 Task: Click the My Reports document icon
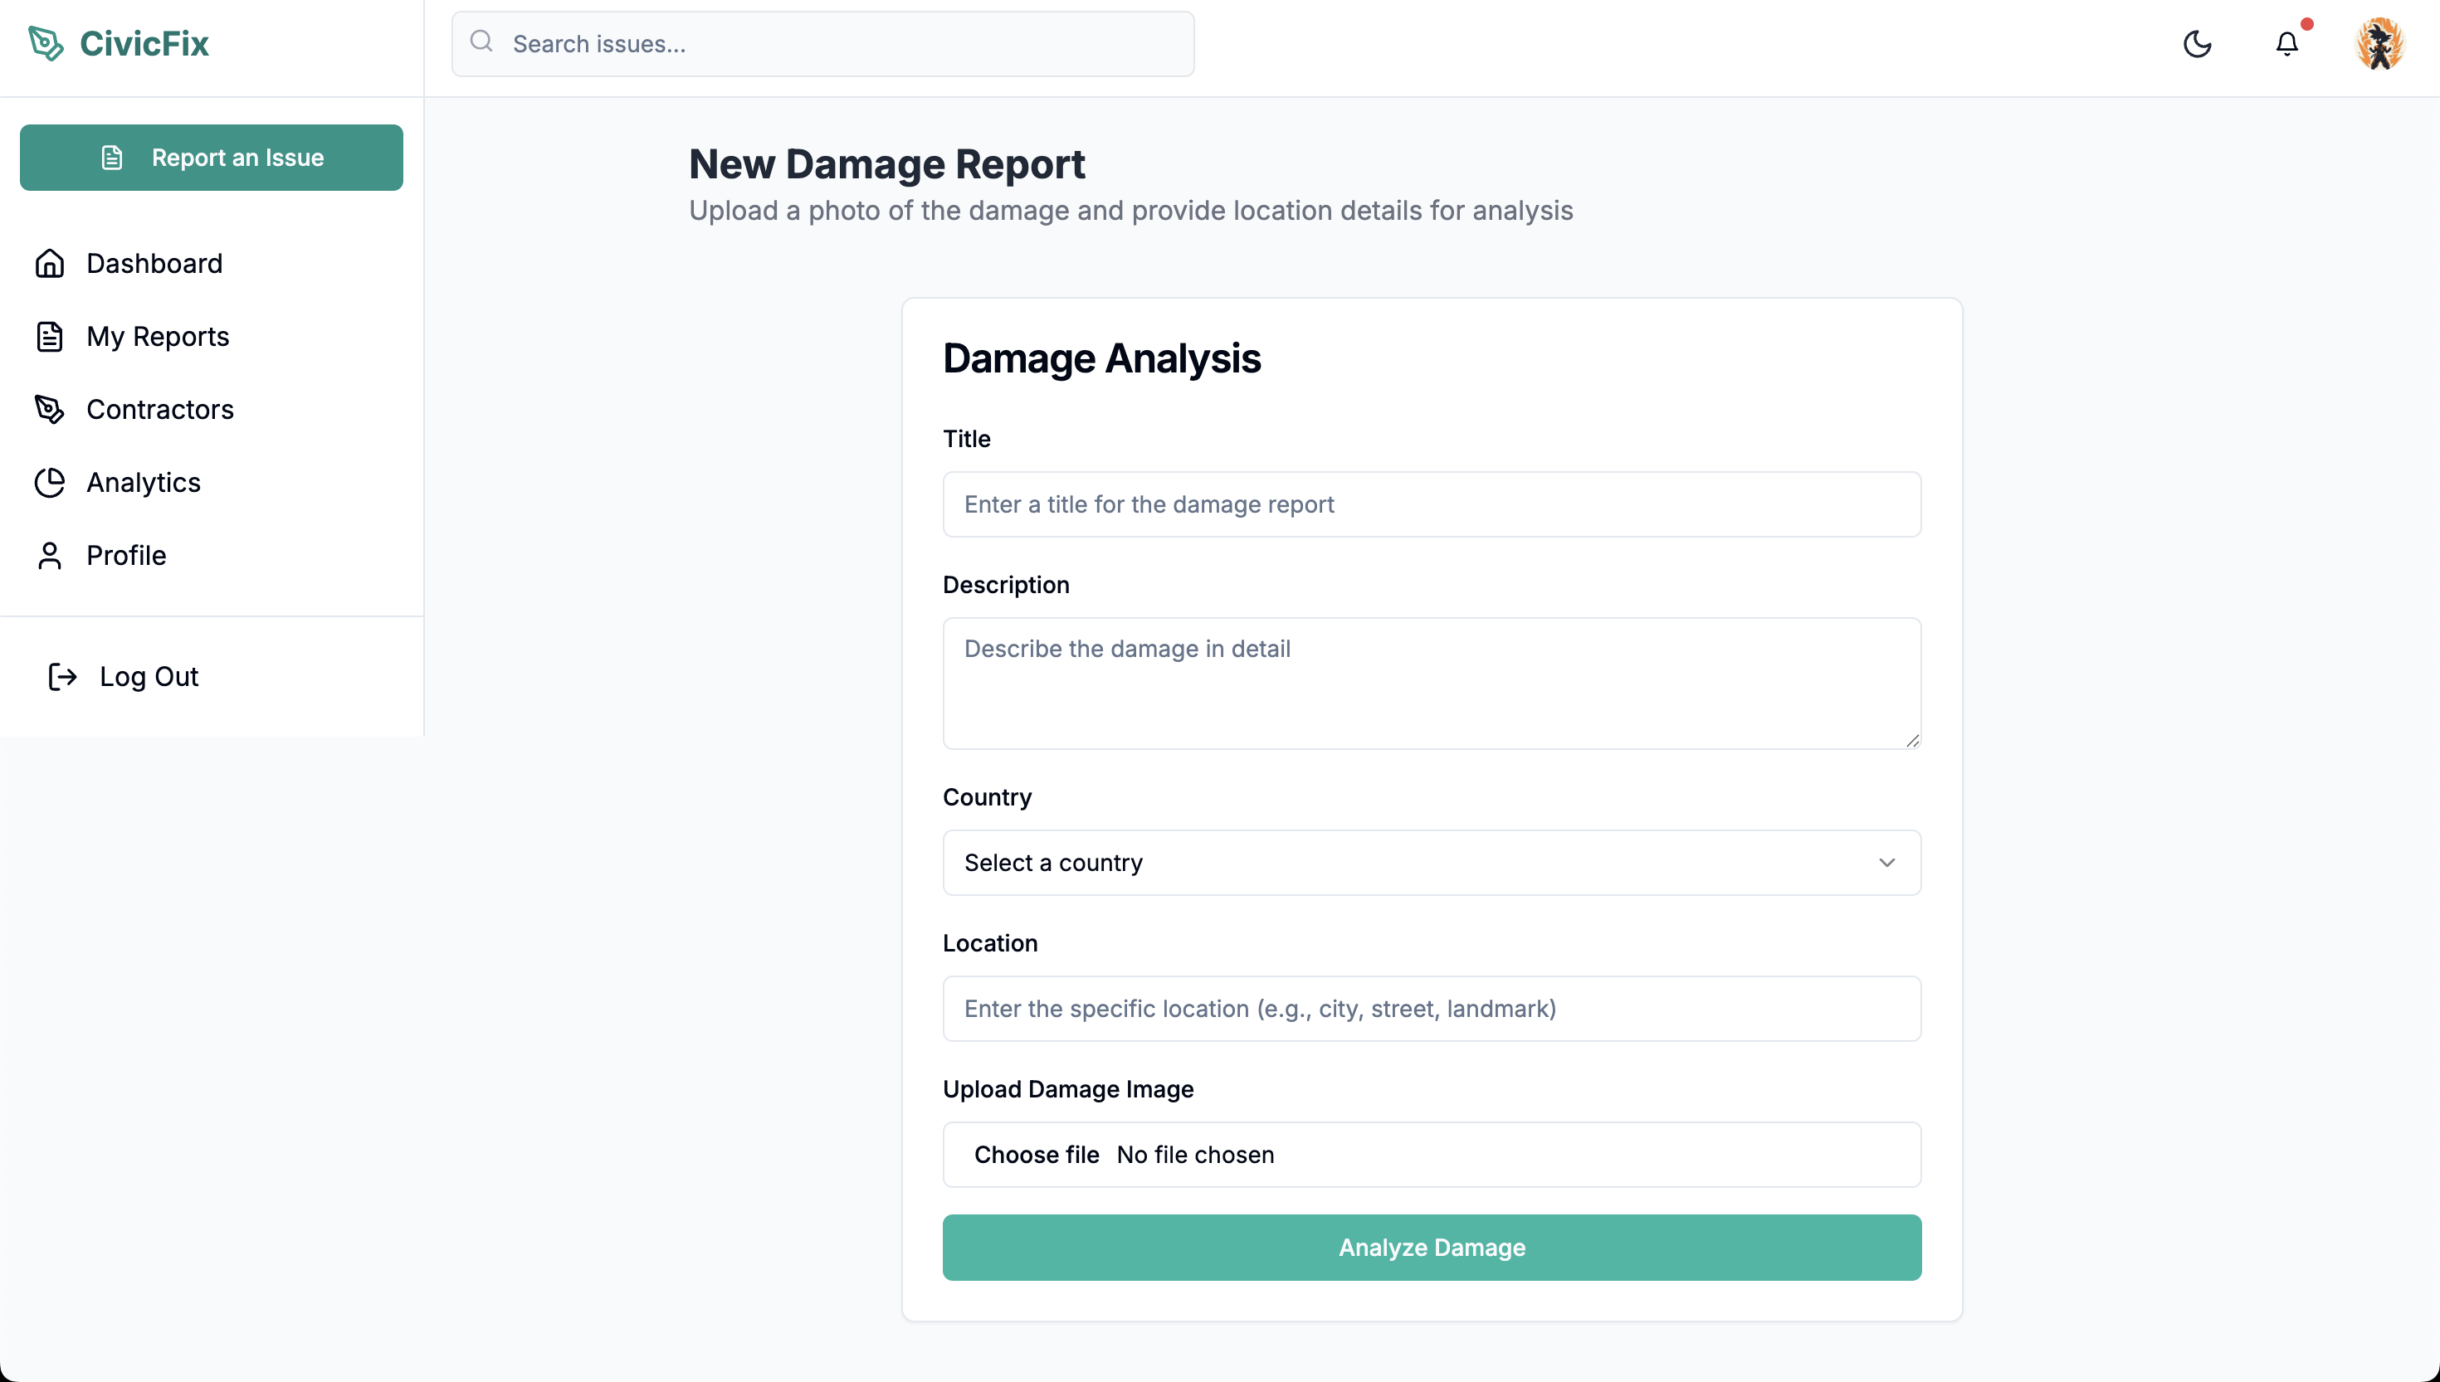coord(49,337)
